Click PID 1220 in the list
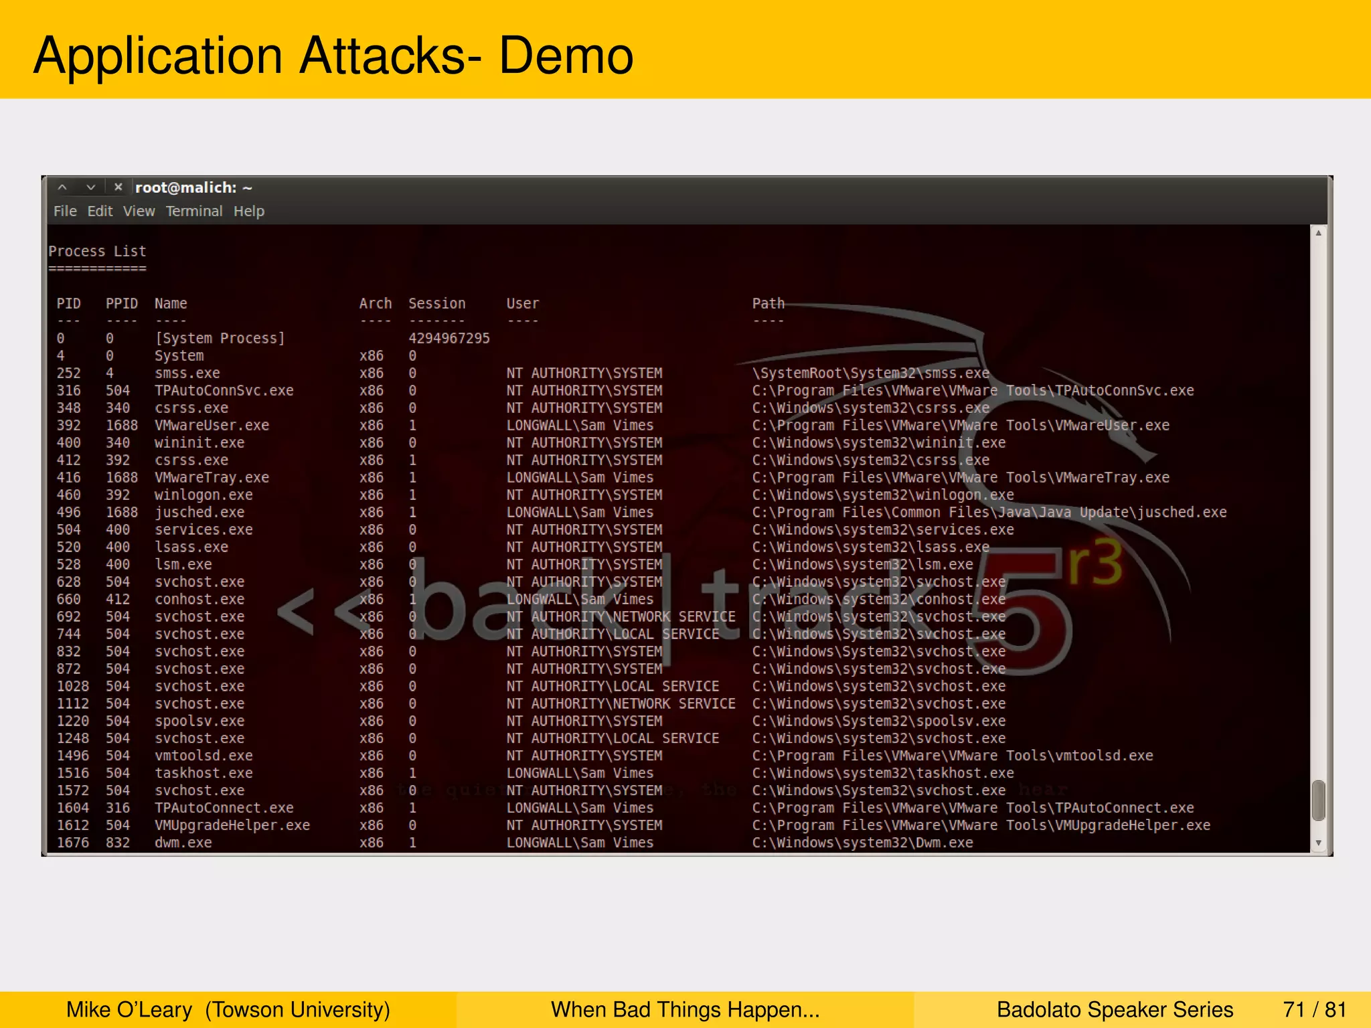The width and height of the screenshot is (1371, 1028). click(x=72, y=721)
